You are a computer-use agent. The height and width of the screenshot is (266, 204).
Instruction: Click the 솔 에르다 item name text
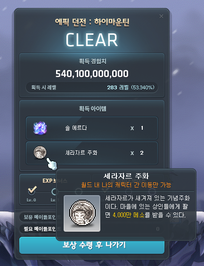(x=76, y=128)
